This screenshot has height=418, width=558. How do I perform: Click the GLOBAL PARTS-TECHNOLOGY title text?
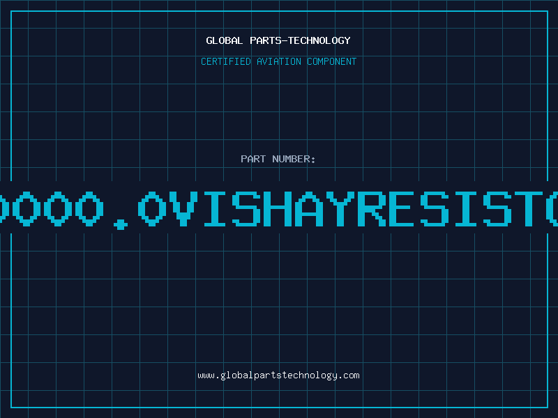tap(278, 40)
